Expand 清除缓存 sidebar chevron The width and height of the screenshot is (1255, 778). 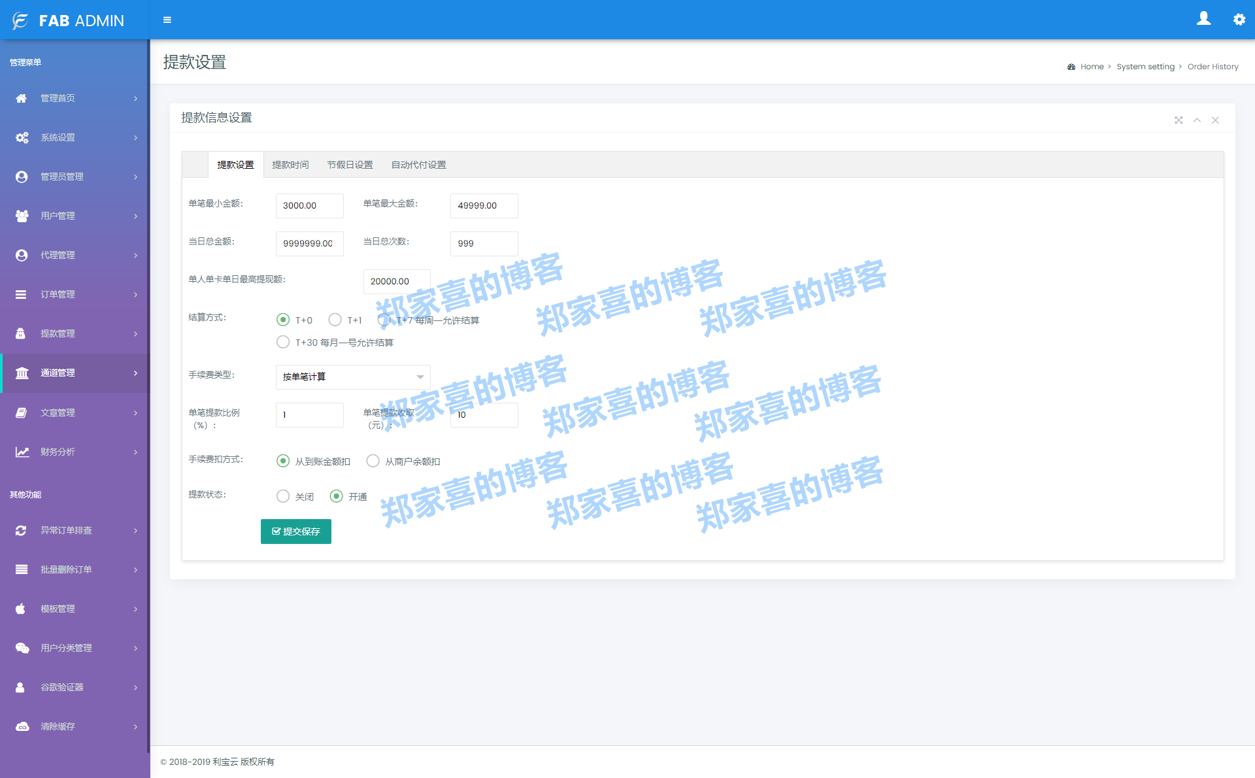tap(136, 726)
